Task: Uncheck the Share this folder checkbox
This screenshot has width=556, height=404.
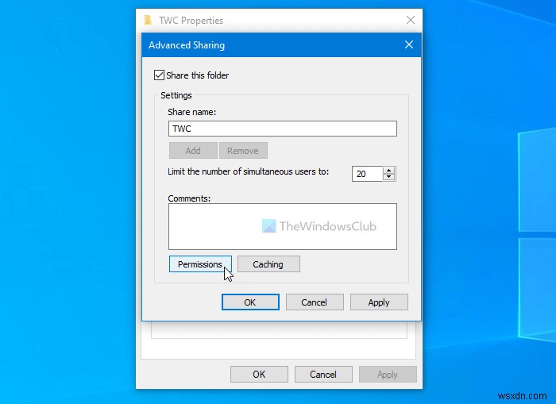Action: tap(159, 75)
